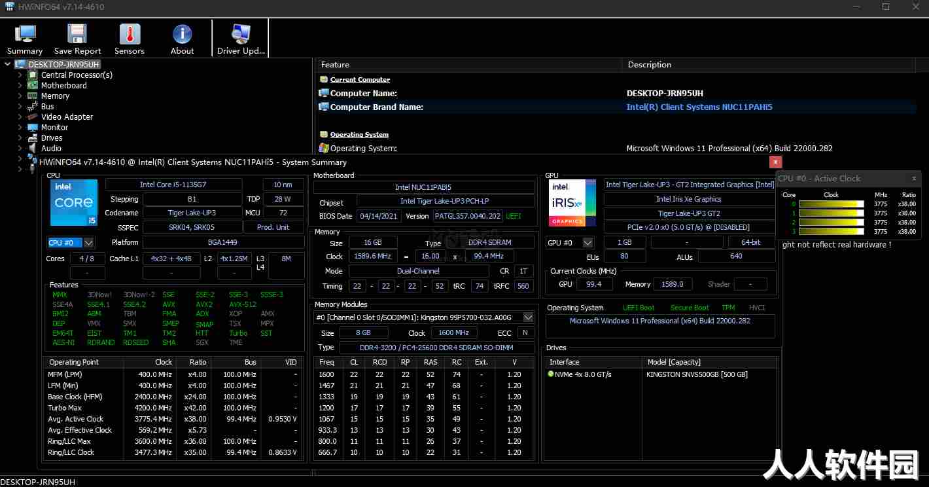Click the UEFI Boot status label

point(639,308)
